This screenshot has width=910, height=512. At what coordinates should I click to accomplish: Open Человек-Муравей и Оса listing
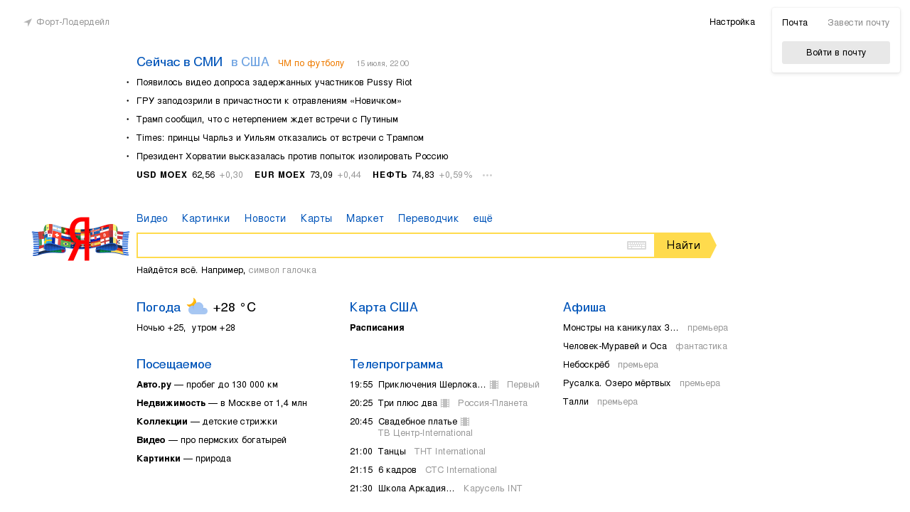pyautogui.click(x=615, y=346)
